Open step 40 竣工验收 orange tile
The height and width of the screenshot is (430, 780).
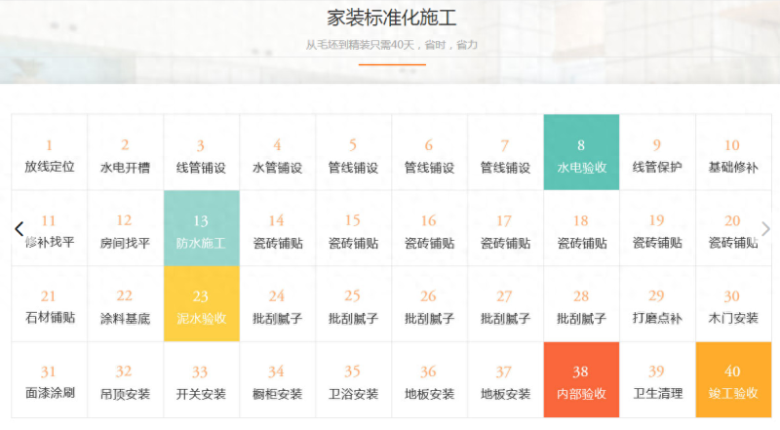pos(733,380)
